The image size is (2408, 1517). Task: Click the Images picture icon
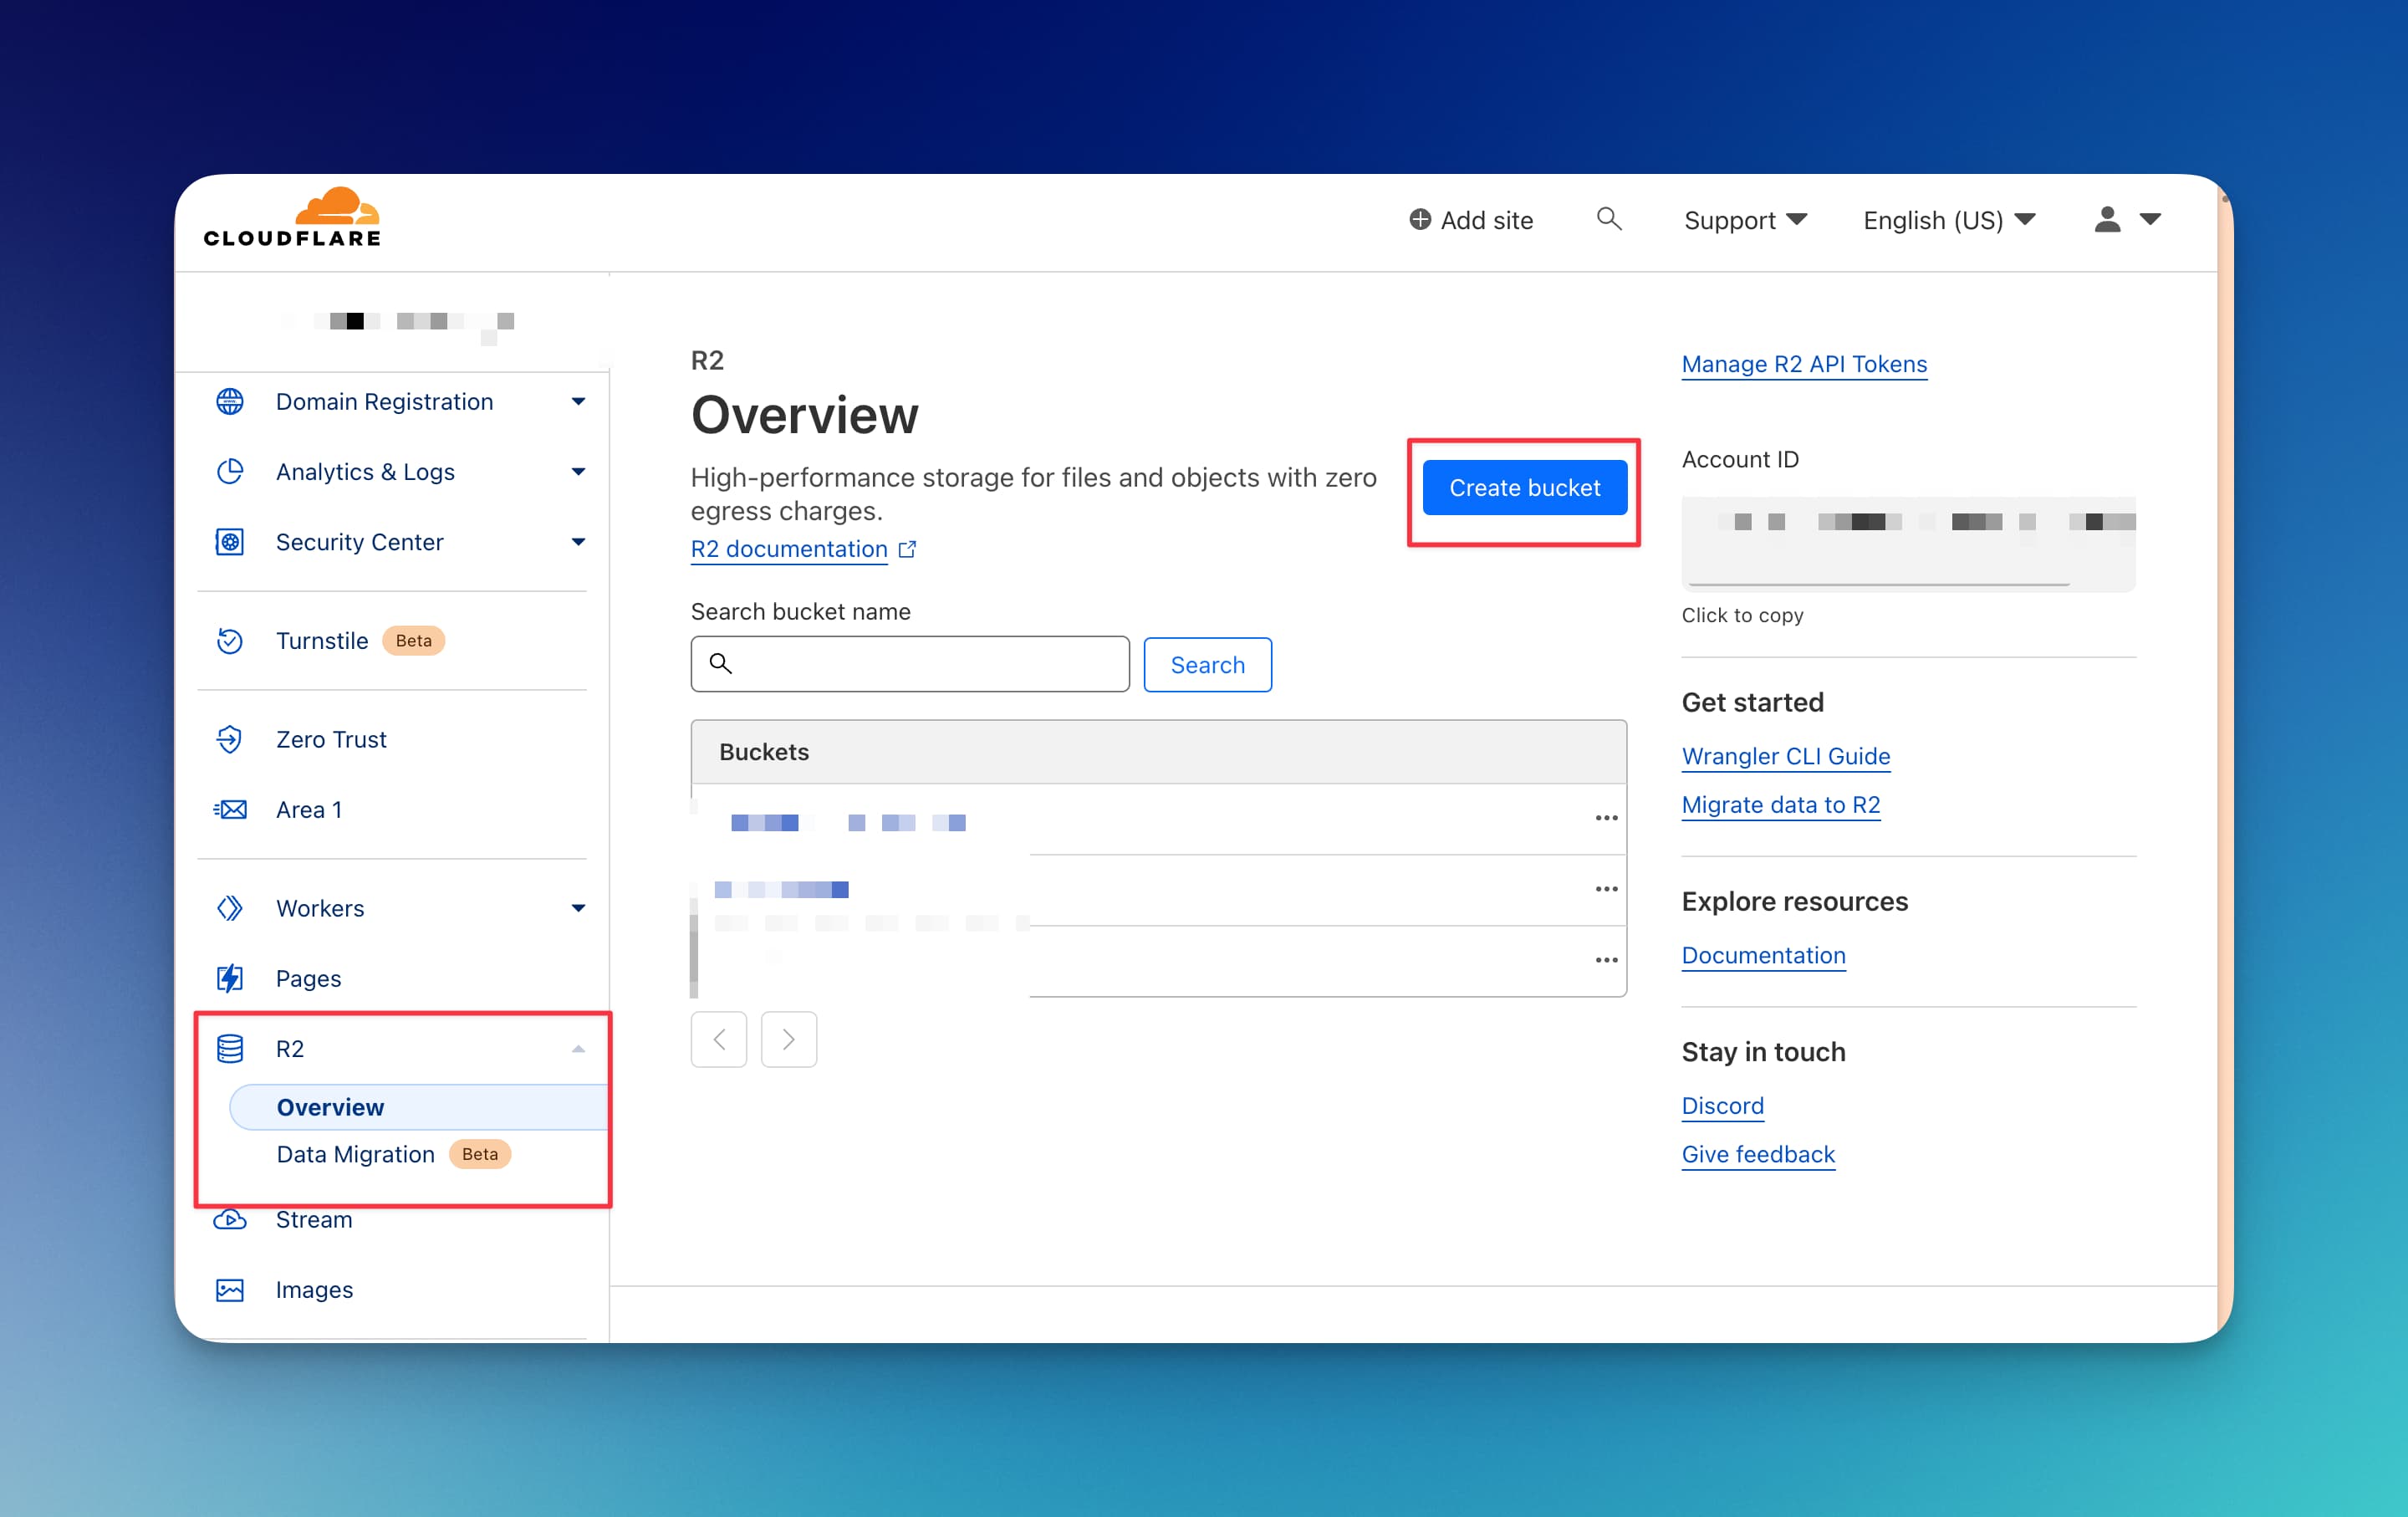point(230,1289)
